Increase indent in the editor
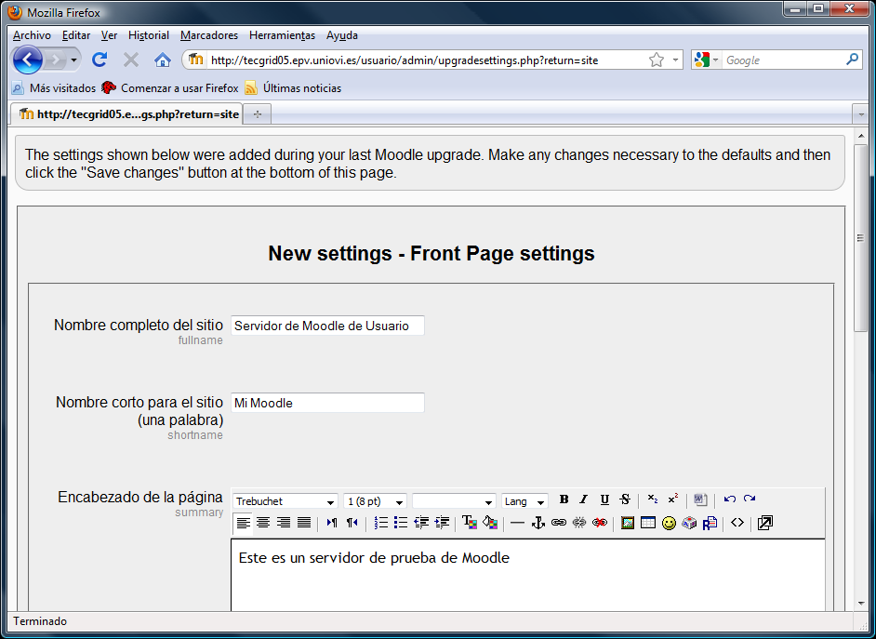Viewport: 876px width, 639px height. point(442,523)
